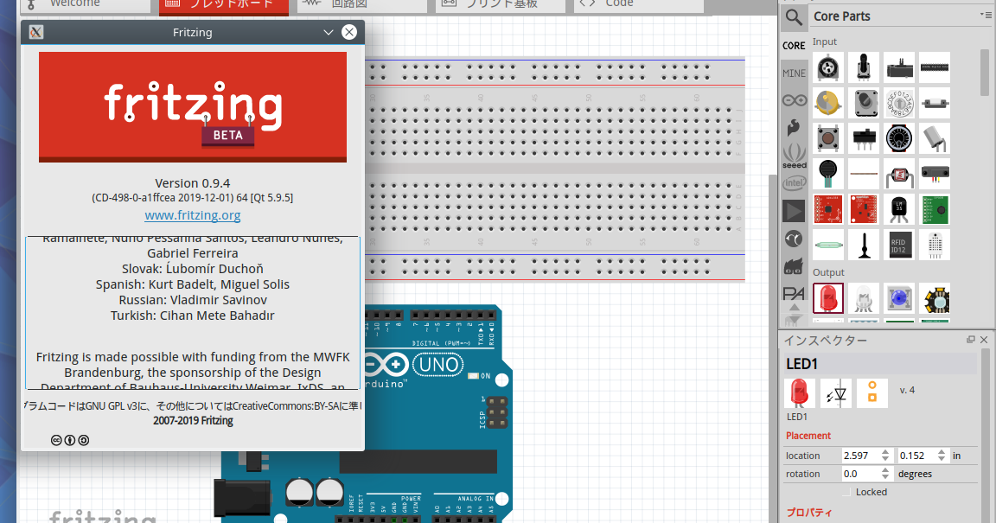The height and width of the screenshot is (523, 996).
Task: Pick the LM35 temperature sensor part
Action: [899, 210]
